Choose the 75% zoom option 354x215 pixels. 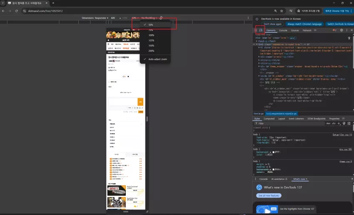[155, 30]
